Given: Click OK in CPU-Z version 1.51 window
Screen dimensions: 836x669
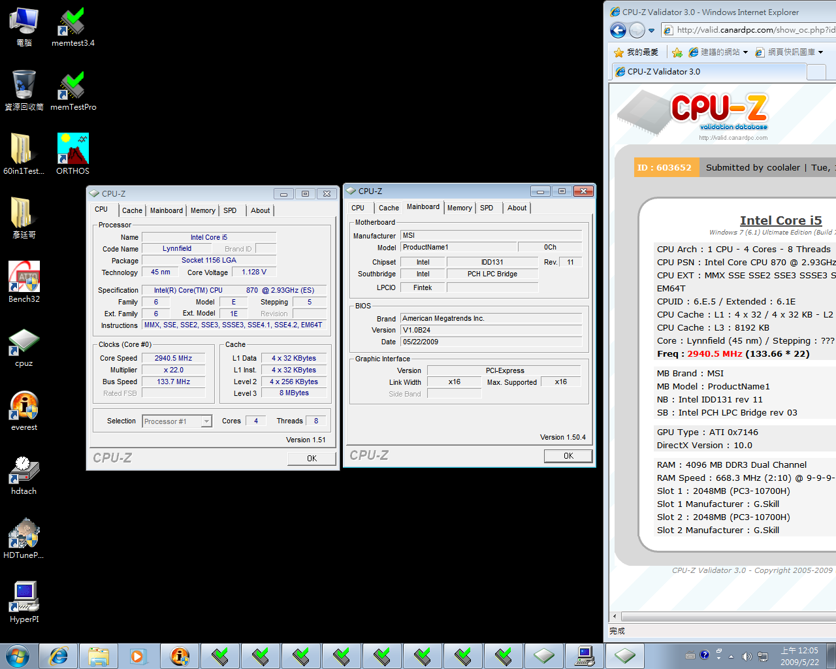Looking at the screenshot, I should tap(312, 459).
